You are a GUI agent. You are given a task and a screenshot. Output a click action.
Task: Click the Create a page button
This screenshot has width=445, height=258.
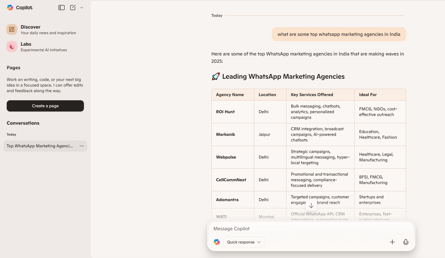pyautogui.click(x=45, y=106)
